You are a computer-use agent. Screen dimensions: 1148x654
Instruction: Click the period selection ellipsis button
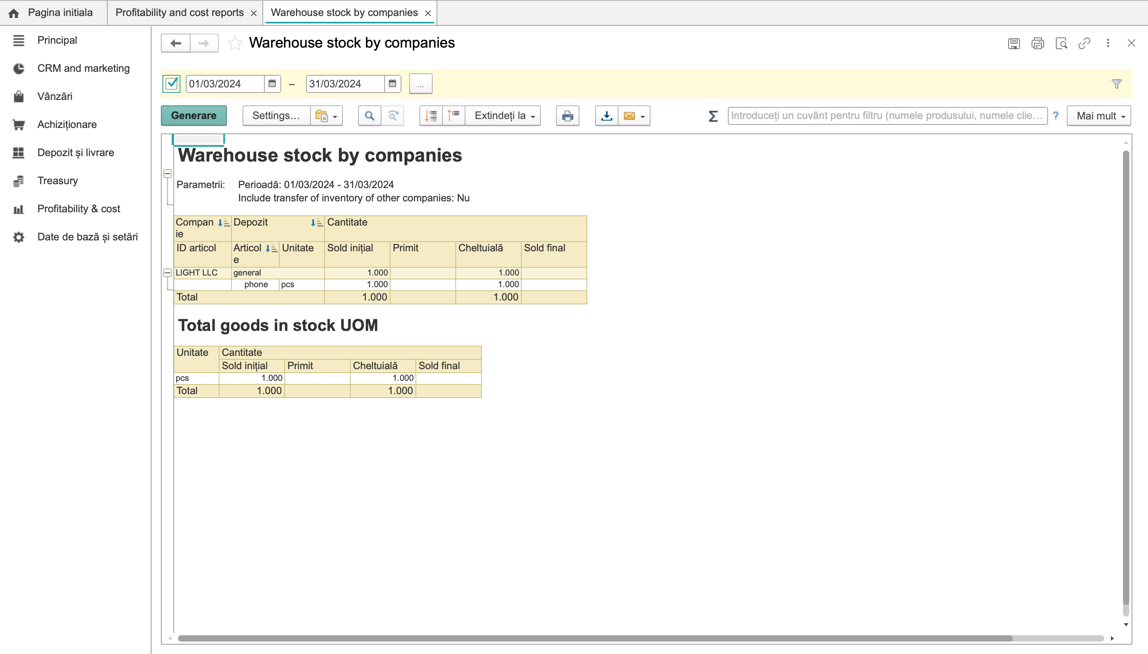420,84
